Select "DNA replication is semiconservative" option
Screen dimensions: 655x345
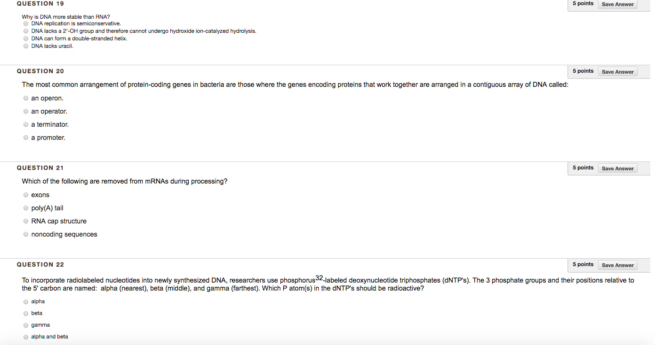point(25,23)
